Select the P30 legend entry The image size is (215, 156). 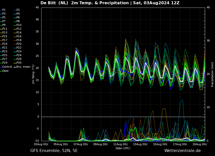[x=19, y=63]
